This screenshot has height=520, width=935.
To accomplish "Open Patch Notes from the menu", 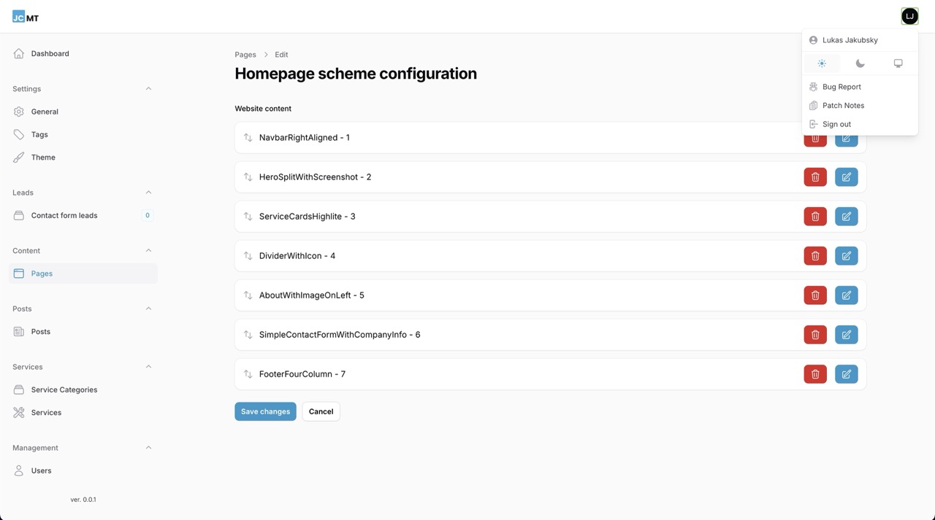I will pos(843,105).
